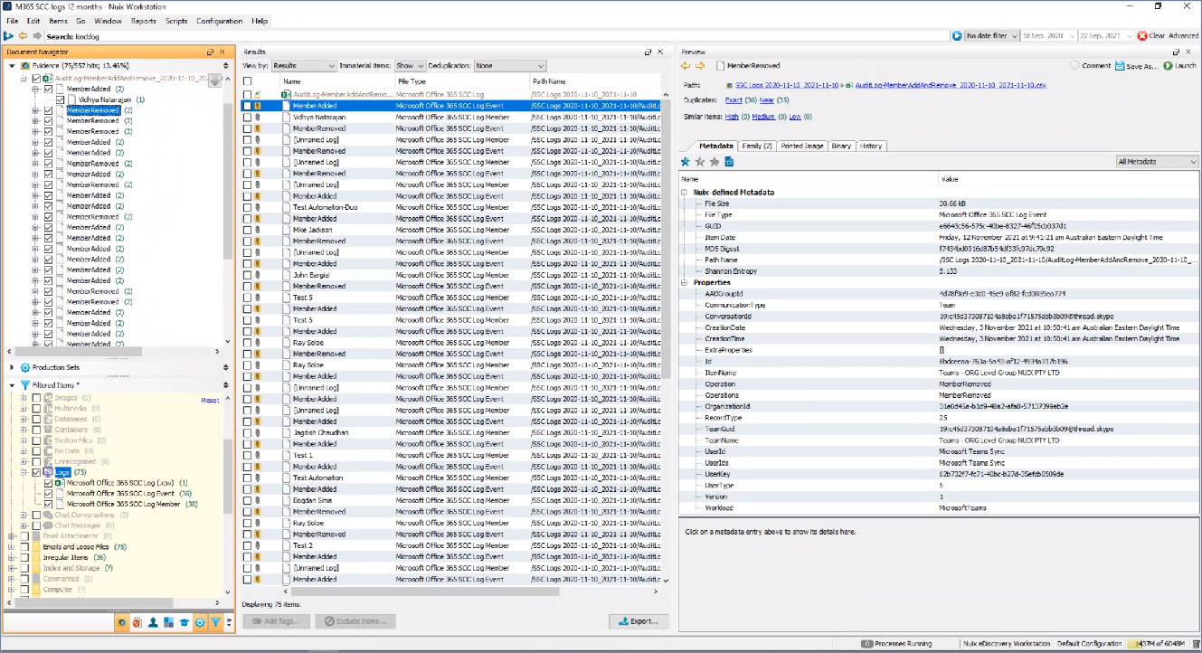This screenshot has width=1202, height=653.
Task: Toggle the select-all checkbox in Results header
Action: click(x=247, y=81)
